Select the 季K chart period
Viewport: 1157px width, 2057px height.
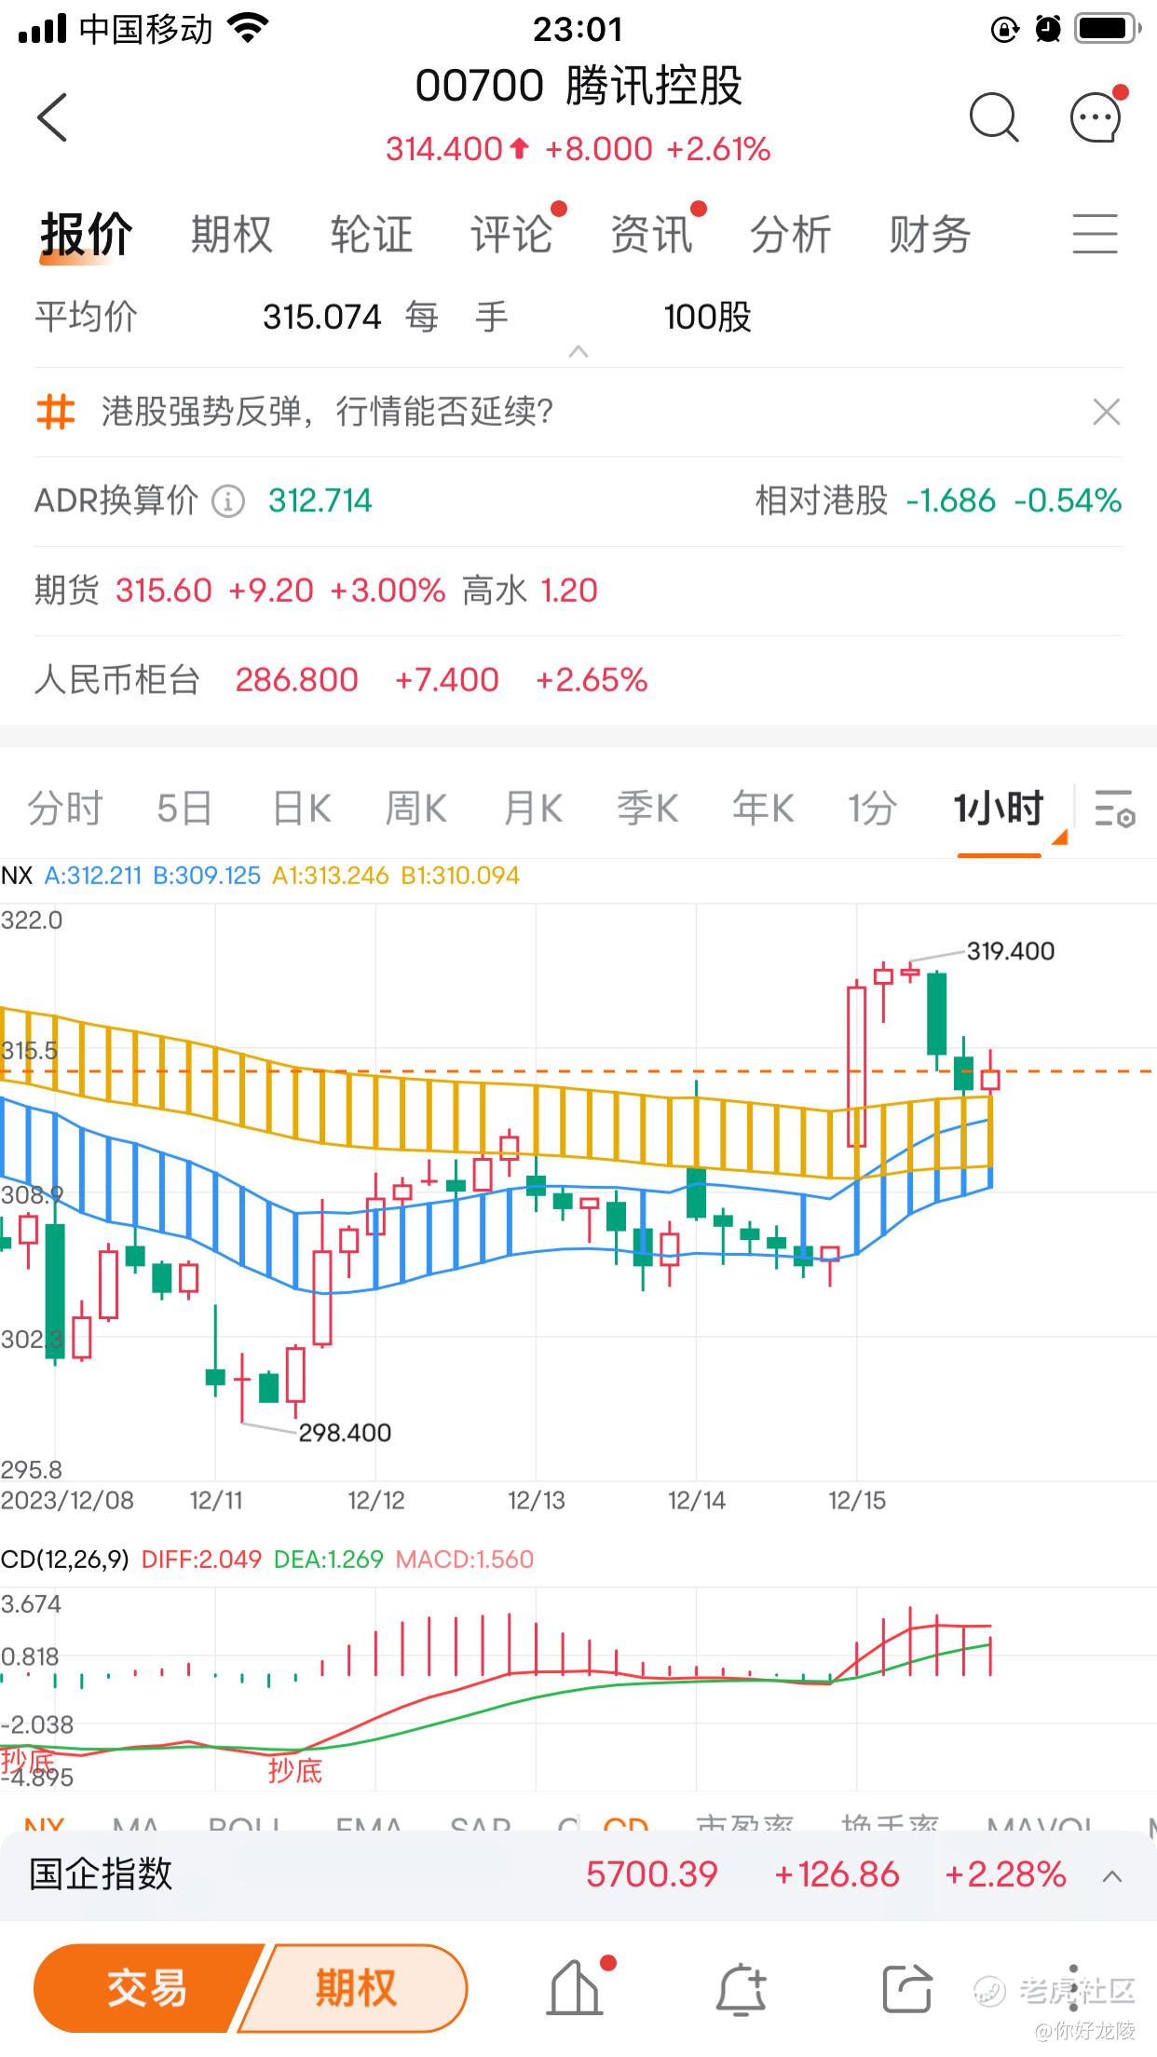[x=647, y=808]
